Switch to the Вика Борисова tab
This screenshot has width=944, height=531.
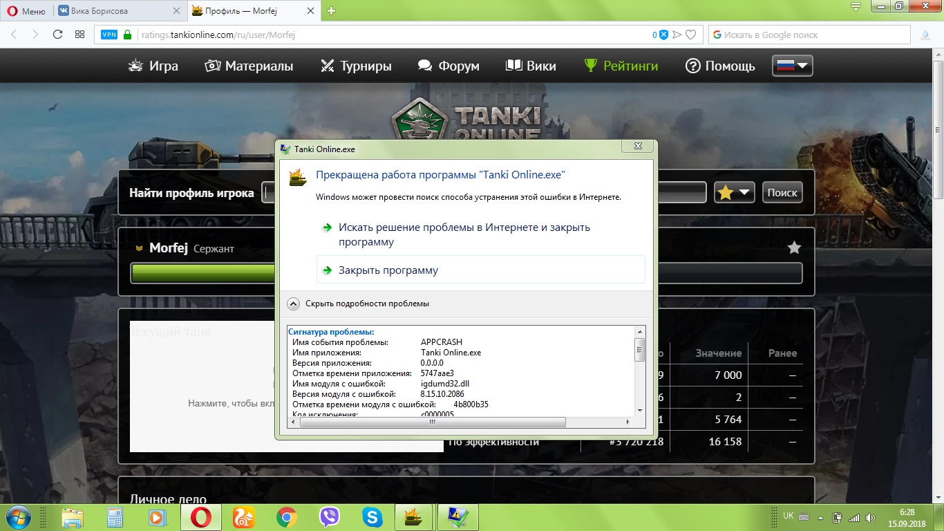(x=117, y=11)
